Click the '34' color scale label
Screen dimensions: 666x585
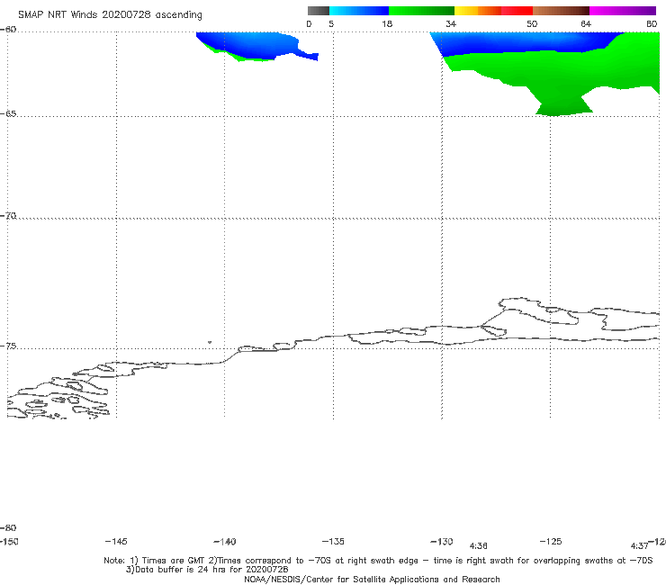[x=451, y=23]
